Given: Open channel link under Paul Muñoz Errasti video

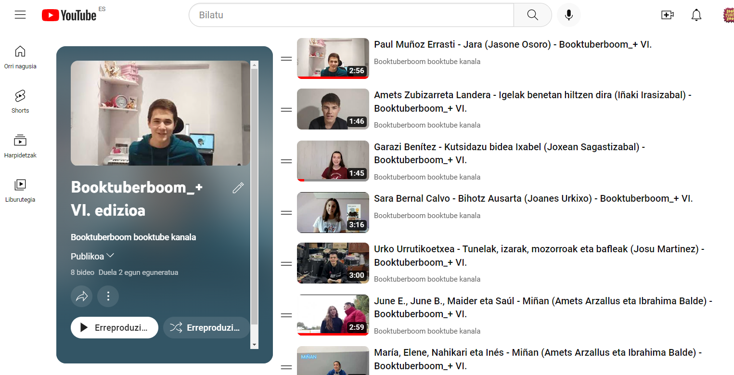Looking at the screenshot, I should 427,62.
